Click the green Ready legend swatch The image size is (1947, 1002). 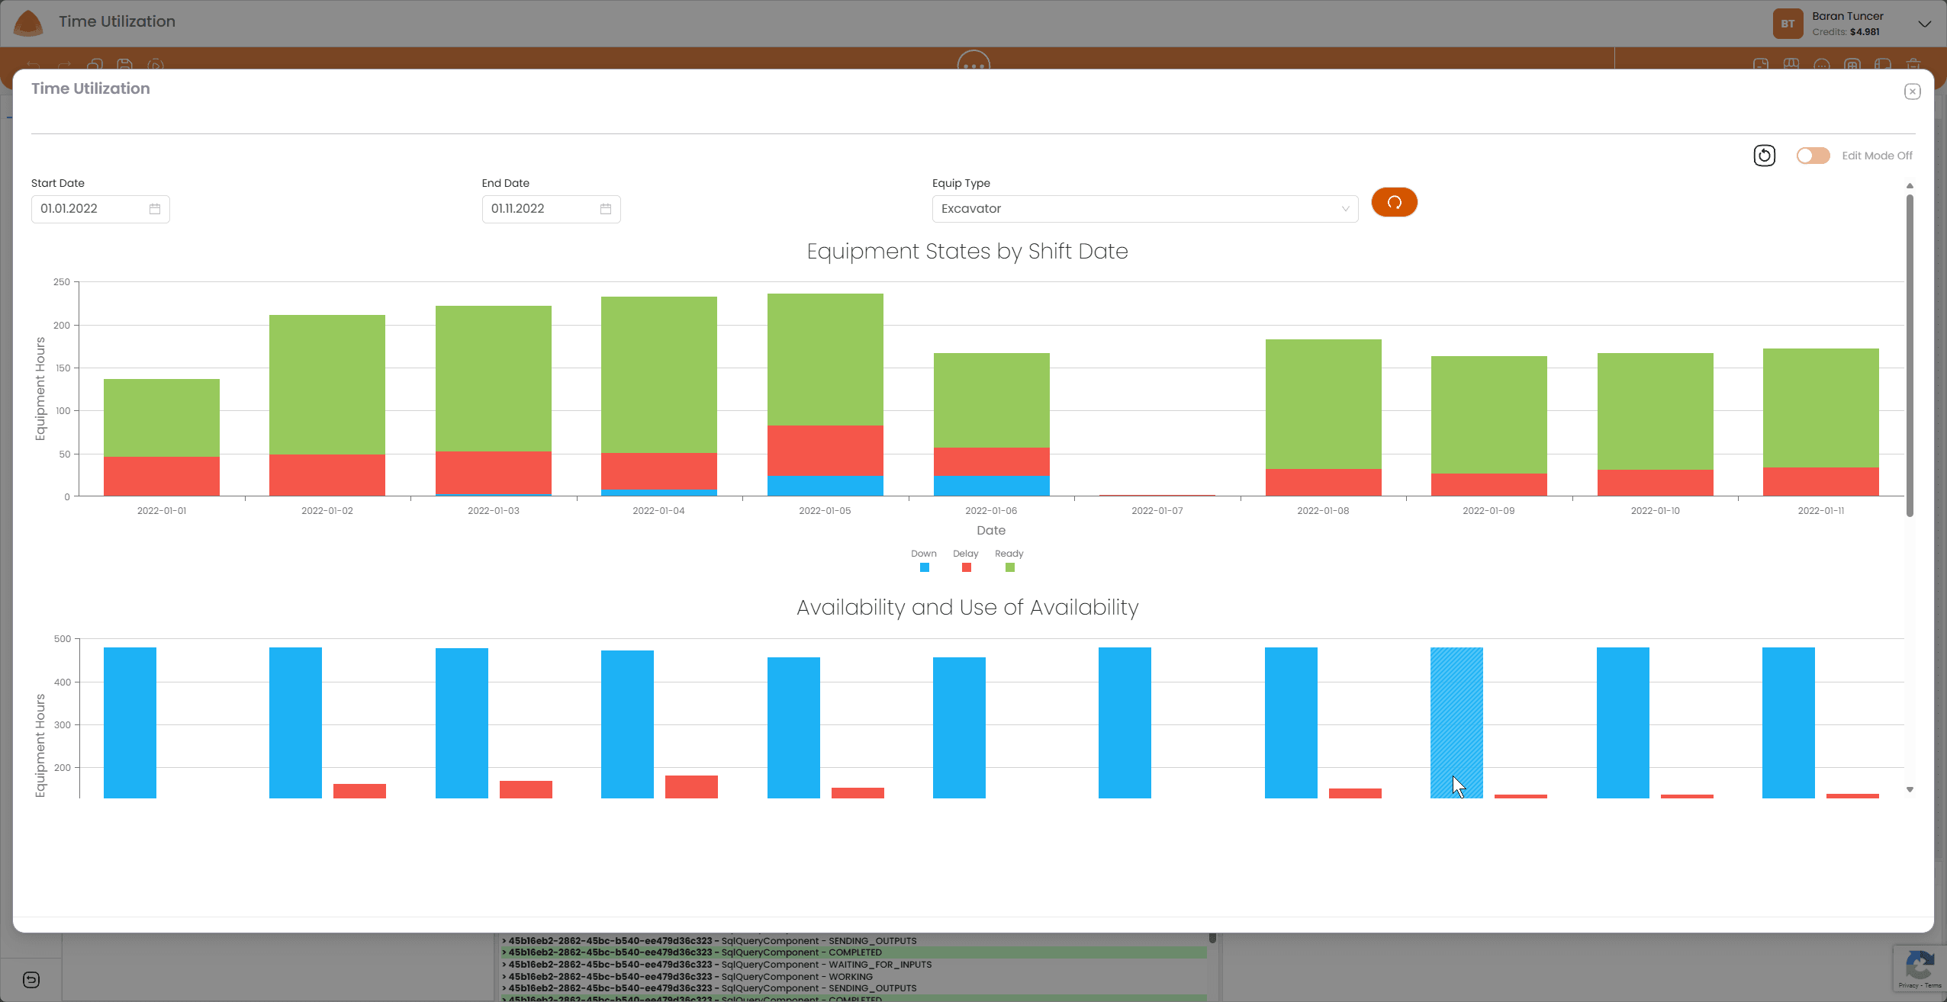coord(1008,567)
